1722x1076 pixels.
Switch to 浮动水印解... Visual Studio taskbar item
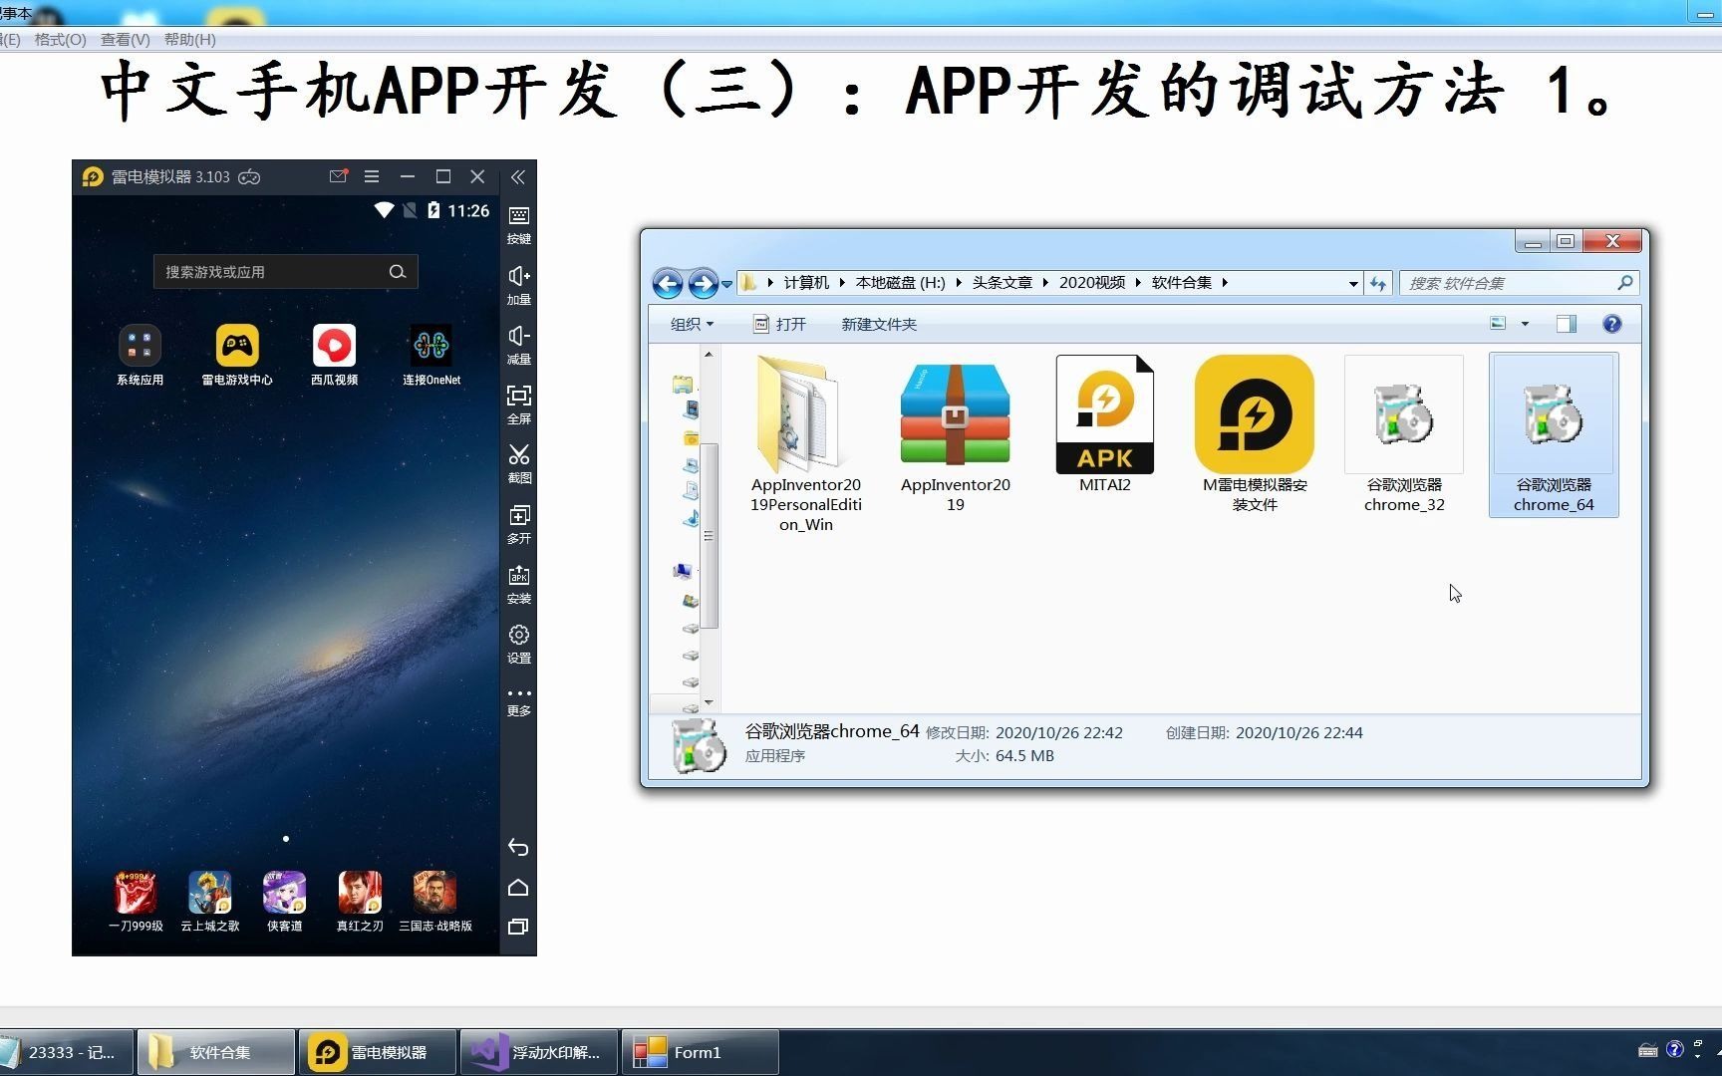coord(539,1052)
